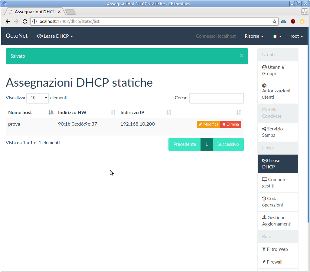Click the site info icon in address bar

(x=34, y=21)
